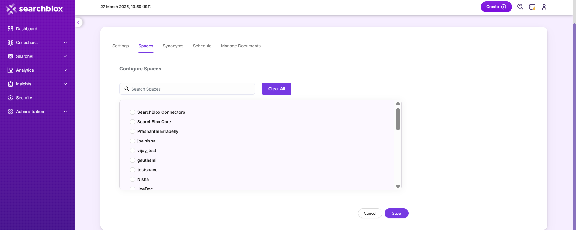Viewport: 576px width, 230px height.
Task: Expand the SearchAI menu chevron
Action: point(65,56)
